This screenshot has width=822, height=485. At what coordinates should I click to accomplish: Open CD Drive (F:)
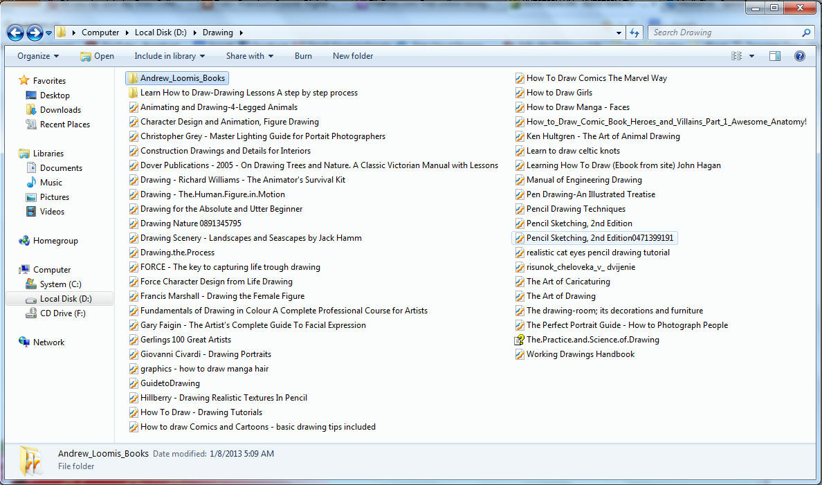(55, 313)
